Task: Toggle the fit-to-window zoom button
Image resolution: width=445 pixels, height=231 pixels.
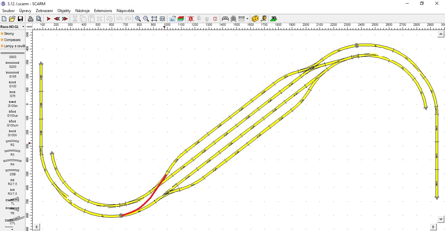Action: (154, 19)
